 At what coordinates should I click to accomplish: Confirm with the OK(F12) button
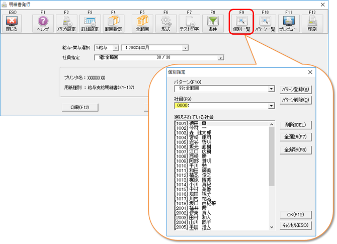pyautogui.click(x=296, y=215)
